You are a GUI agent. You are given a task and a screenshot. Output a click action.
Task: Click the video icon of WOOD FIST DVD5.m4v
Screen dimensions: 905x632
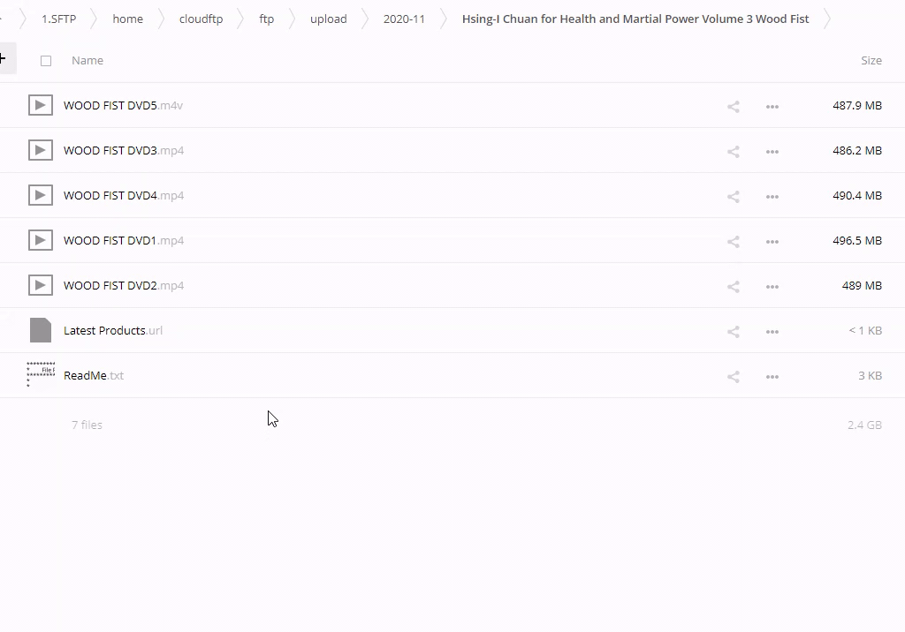41,105
